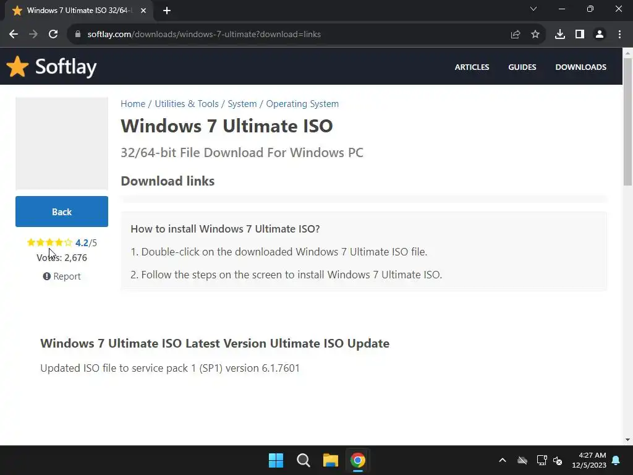
Task: Open the DOWNLOADS menu item
Action: click(x=580, y=67)
